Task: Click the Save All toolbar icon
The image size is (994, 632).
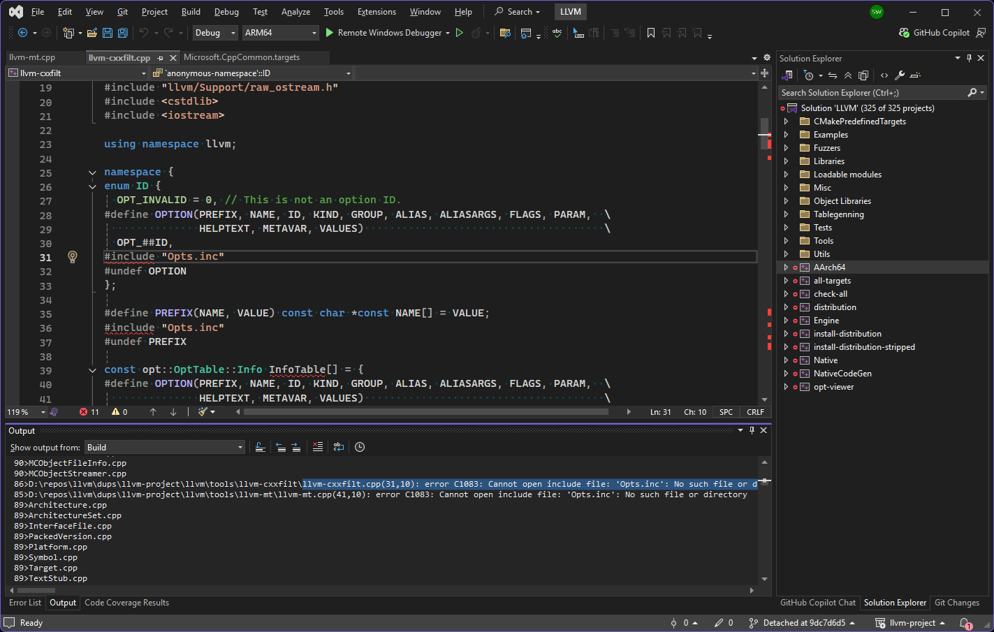Action: click(x=123, y=33)
